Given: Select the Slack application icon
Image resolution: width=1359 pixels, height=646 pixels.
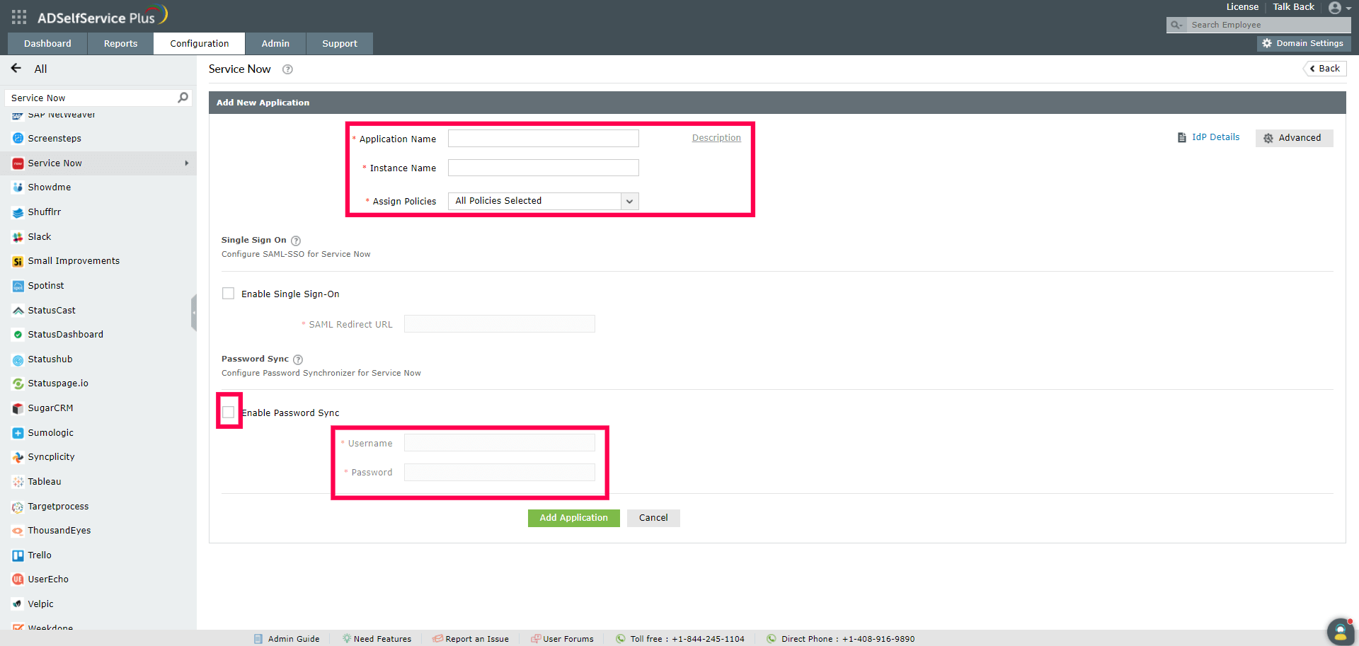Looking at the screenshot, I should (18, 236).
